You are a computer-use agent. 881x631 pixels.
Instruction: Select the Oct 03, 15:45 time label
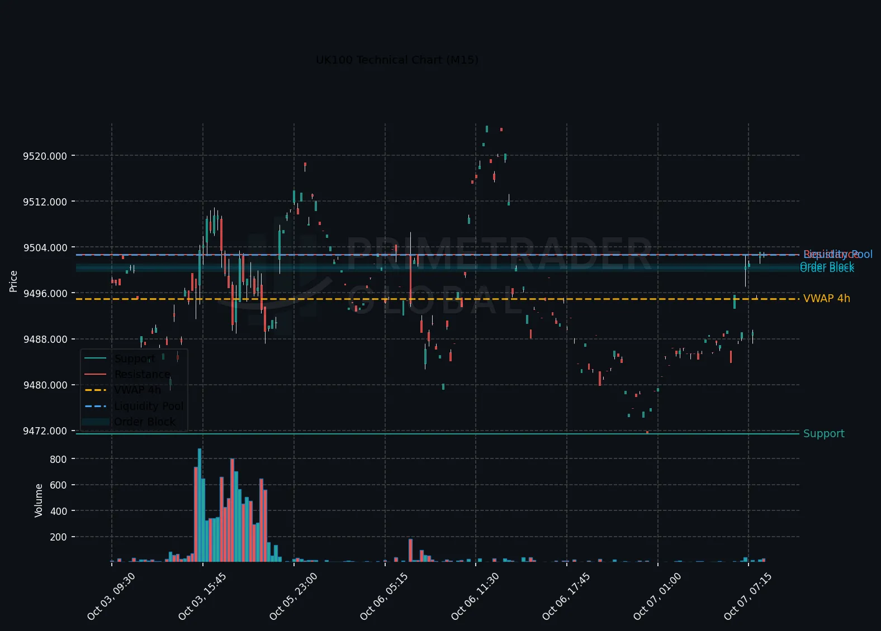pos(202,596)
